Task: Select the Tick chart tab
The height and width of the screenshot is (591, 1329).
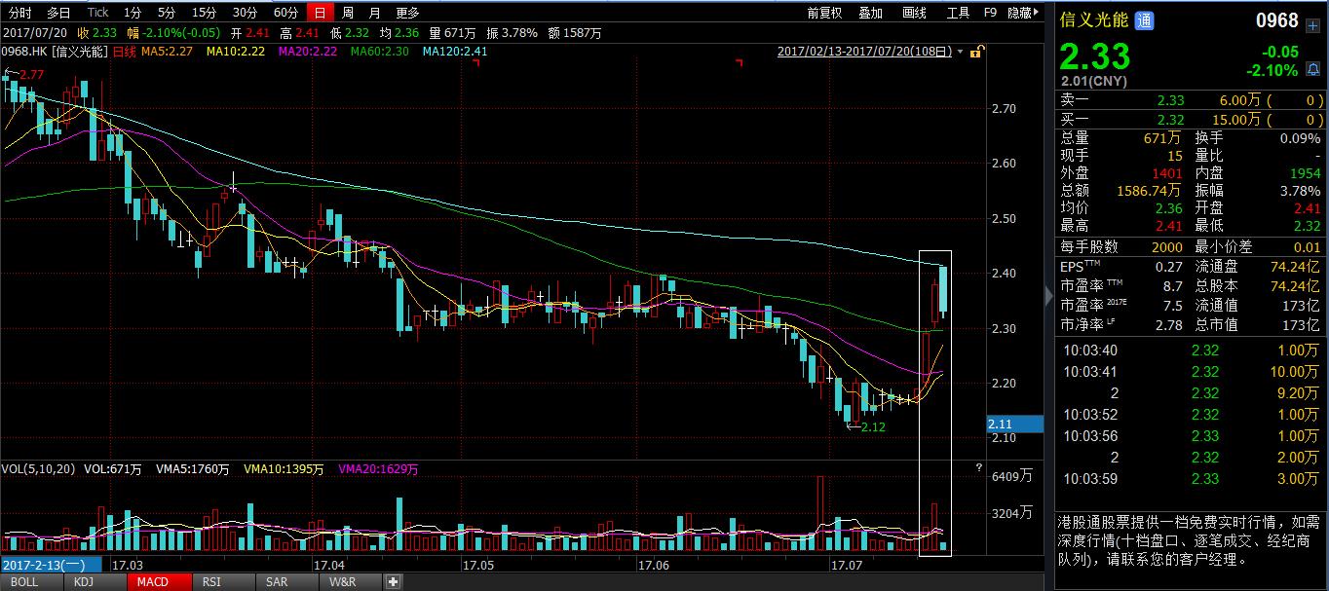Action: pos(97,13)
